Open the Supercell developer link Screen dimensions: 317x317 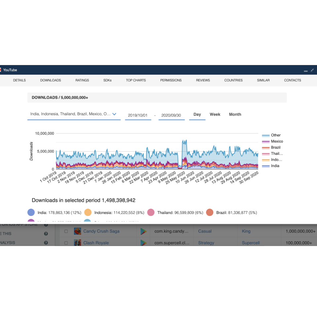coord(251,243)
